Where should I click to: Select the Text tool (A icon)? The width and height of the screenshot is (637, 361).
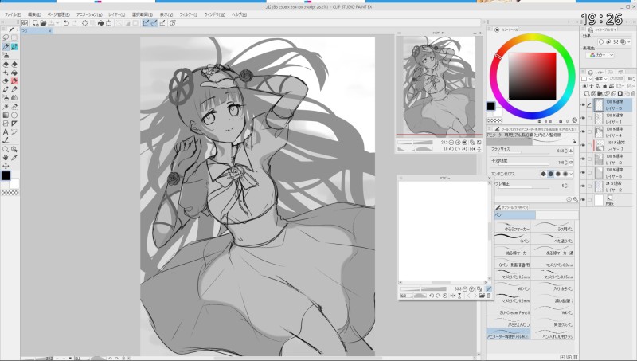[x=6, y=131]
